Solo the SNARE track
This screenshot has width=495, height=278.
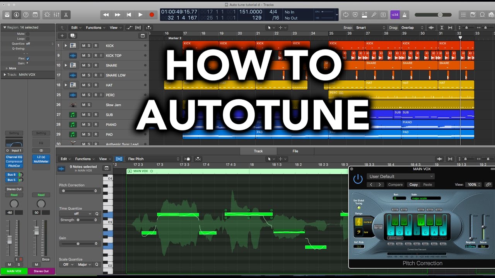[89, 65]
